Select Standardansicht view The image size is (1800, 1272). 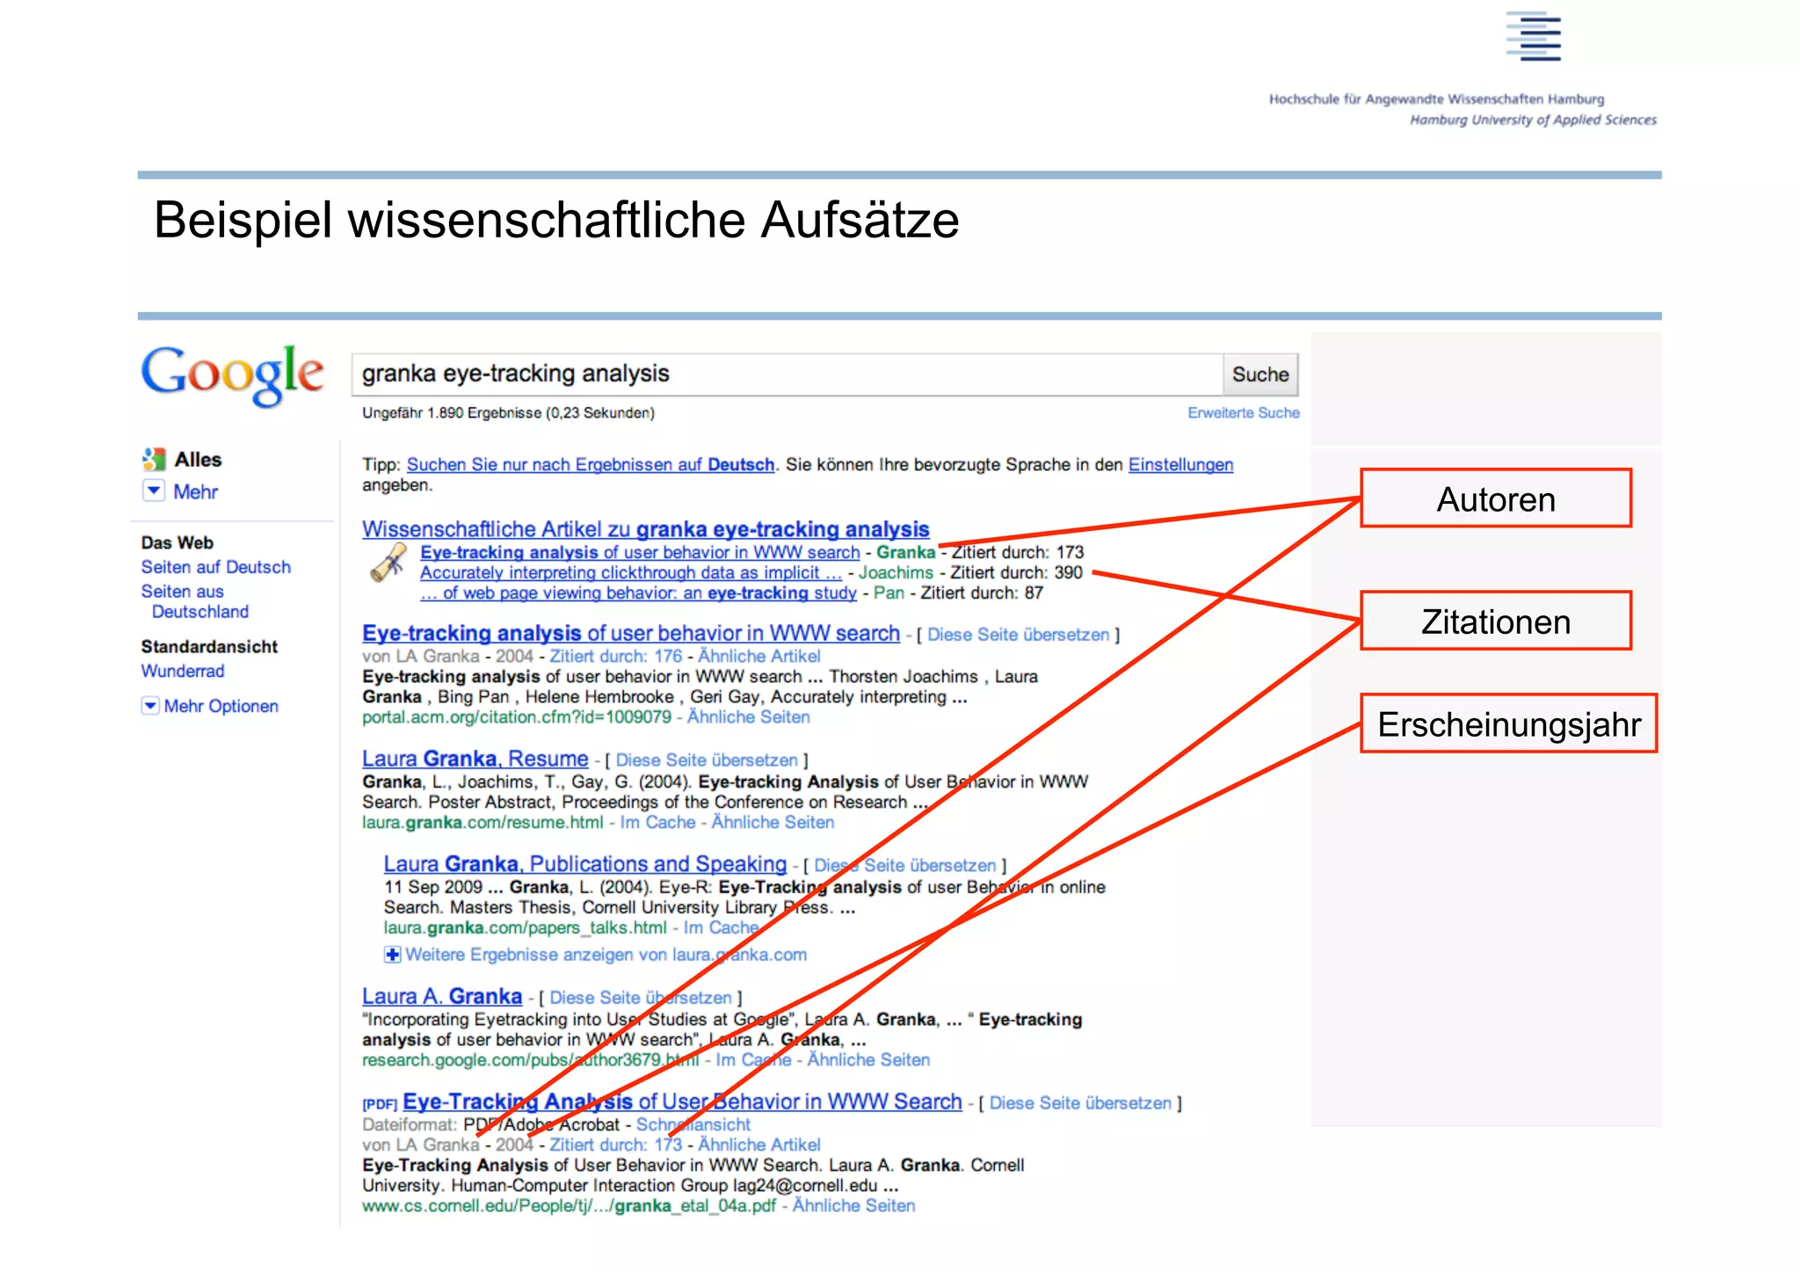click(x=209, y=646)
